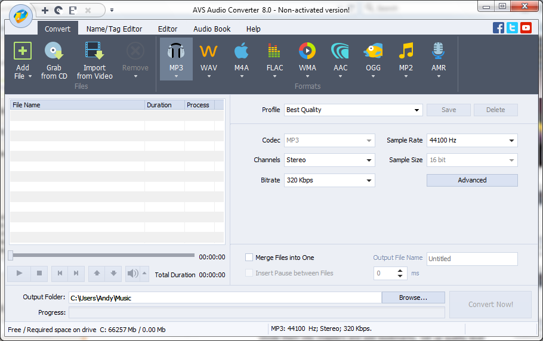Choose the AMR format icon
This screenshot has height=341, width=543.
pyautogui.click(x=439, y=52)
